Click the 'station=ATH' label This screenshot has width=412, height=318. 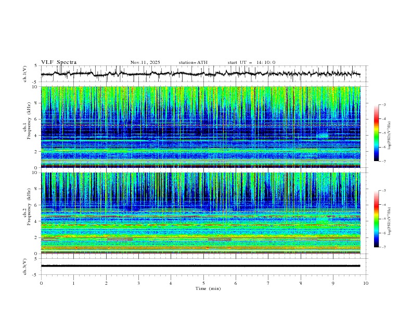(193, 62)
